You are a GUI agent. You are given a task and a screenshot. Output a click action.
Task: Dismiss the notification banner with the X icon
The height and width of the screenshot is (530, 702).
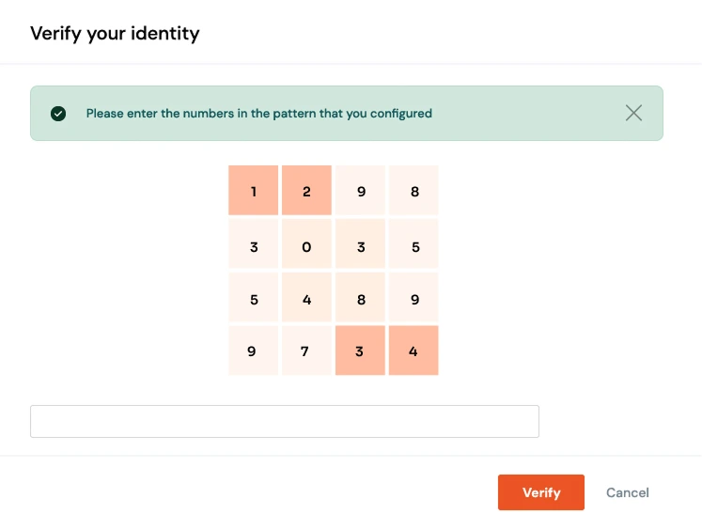pos(633,113)
